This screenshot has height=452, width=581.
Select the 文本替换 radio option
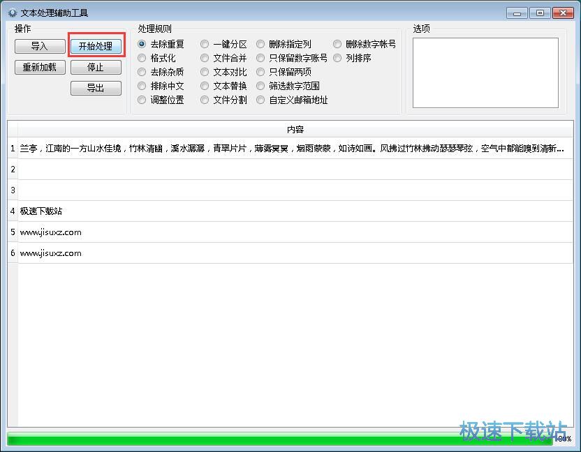point(223,86)
